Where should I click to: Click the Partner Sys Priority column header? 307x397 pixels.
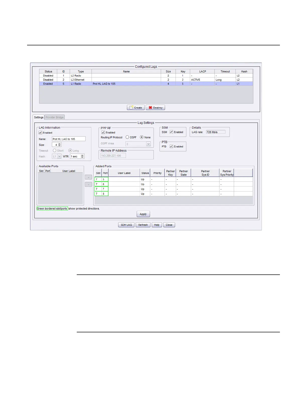tap(227, 173)
